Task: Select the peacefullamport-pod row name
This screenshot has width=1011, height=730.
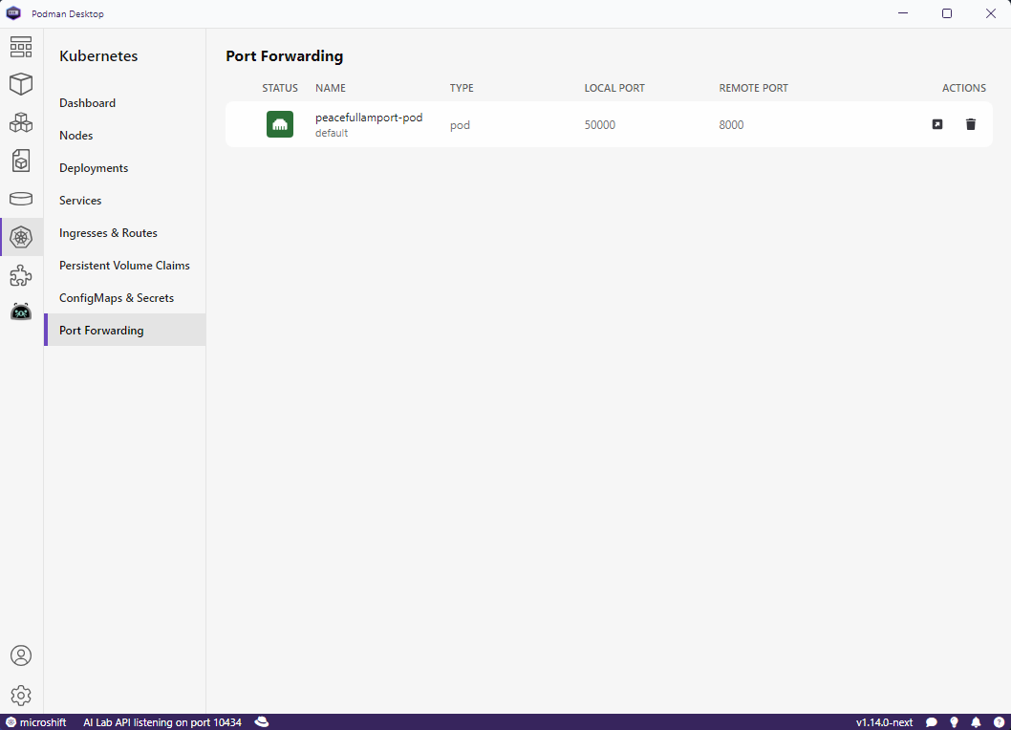Action: pos(368,118)
